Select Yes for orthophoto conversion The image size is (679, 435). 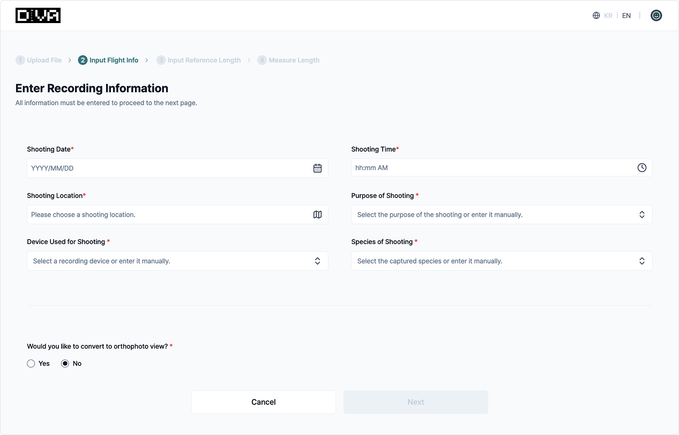31,364
